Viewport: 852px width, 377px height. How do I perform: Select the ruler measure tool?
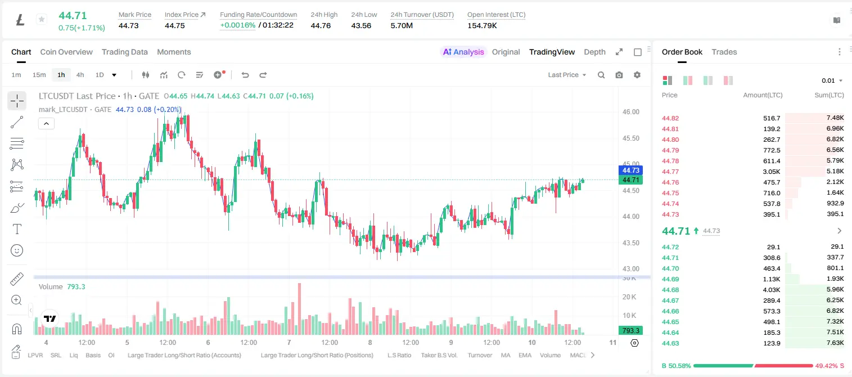tap(17, 279)
